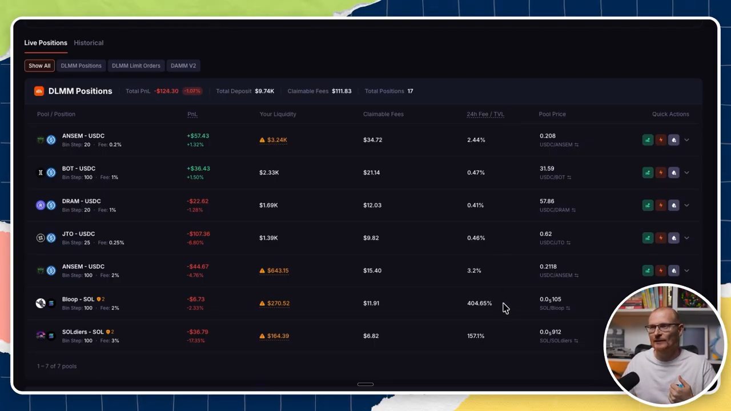This screenshot has height=411, width=731.
Task: Expand the DRAM - USDC position row
Action: [686, 205]
